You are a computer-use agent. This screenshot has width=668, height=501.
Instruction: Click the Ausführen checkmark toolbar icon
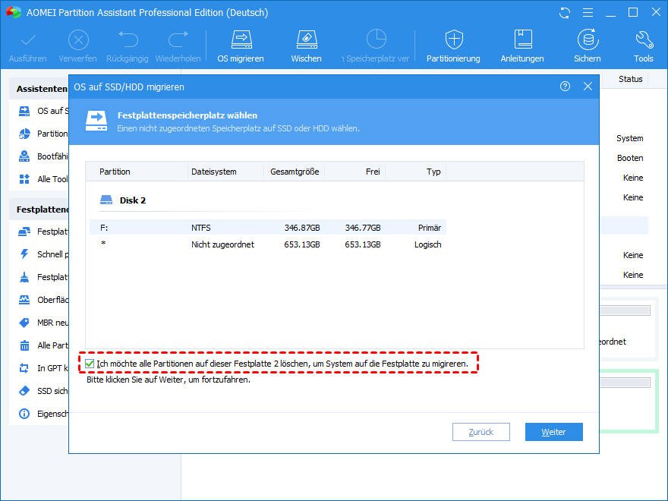pos(28,40)
